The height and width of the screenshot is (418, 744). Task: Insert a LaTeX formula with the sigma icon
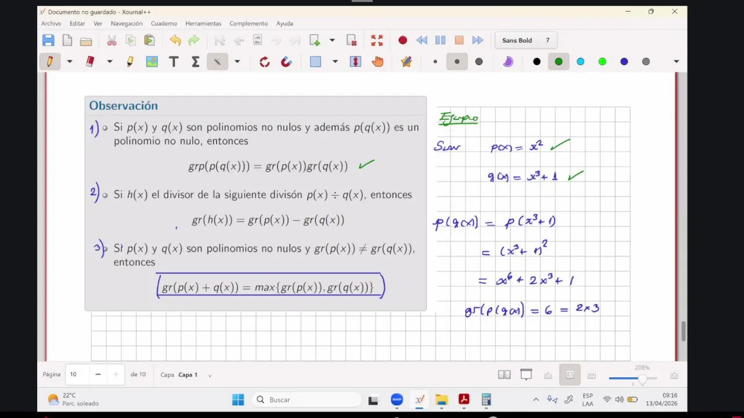point(195,62)
